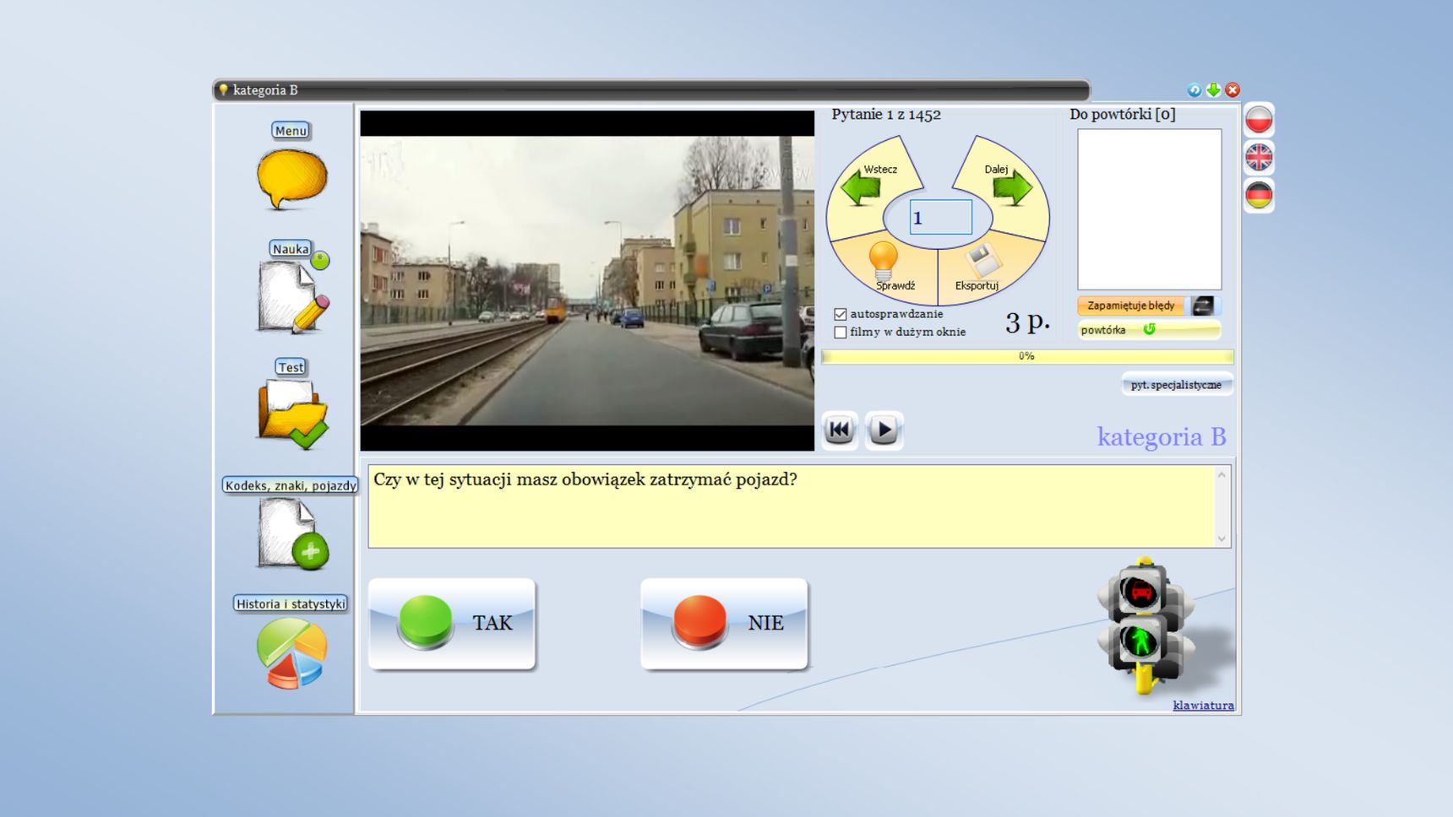1453x817 pixels.
Task: Click the question text area
Action: [799, 506]
